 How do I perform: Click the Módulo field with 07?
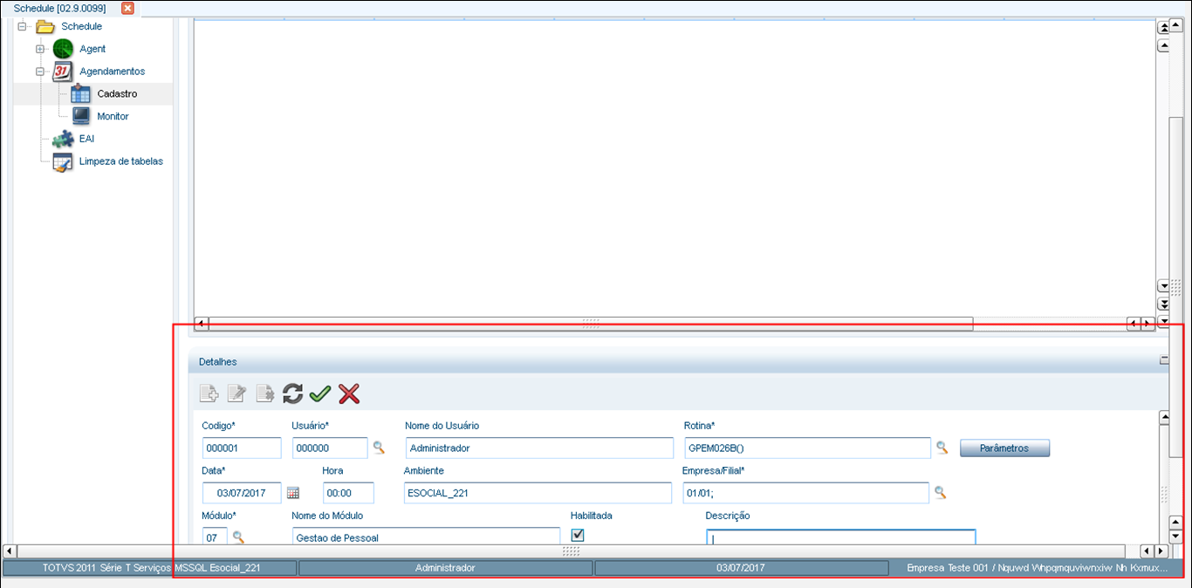point(215,537)
